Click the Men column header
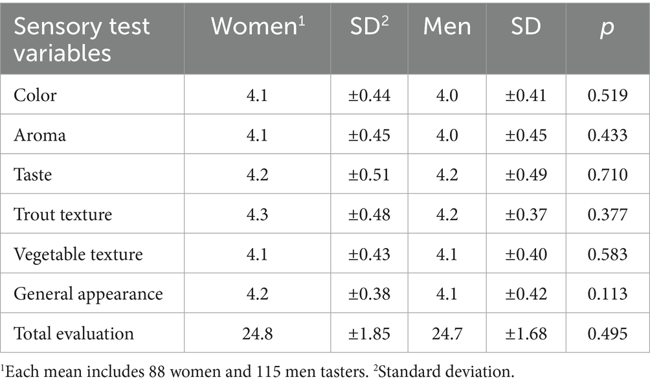Viewport: 650px width, 386px height. pos(446,27)
